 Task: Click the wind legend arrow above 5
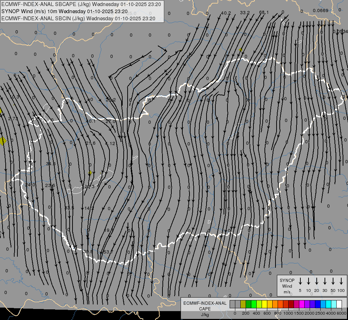click(300, 281)
